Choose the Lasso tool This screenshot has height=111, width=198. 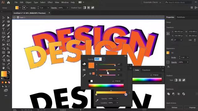[x=8, y=22]
